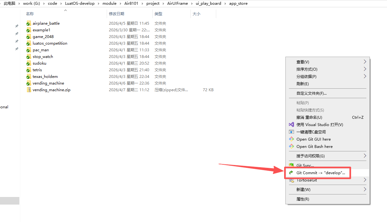
Task: Click the 72 KB size value
Action: 208,90
